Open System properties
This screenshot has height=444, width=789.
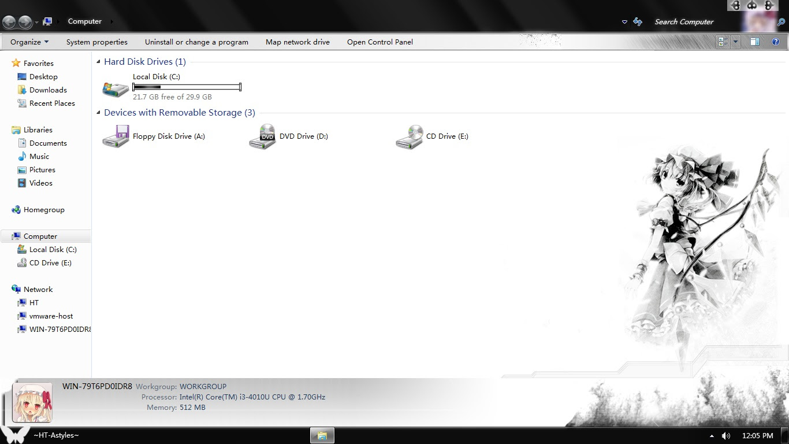(x=97, y=42)
